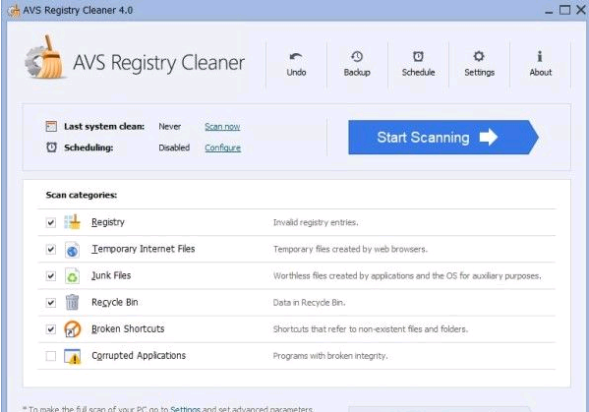Click 'Shortcuts that refer to non-existent files' text
Screen dimensions: 589x412
tap(371, 329)
